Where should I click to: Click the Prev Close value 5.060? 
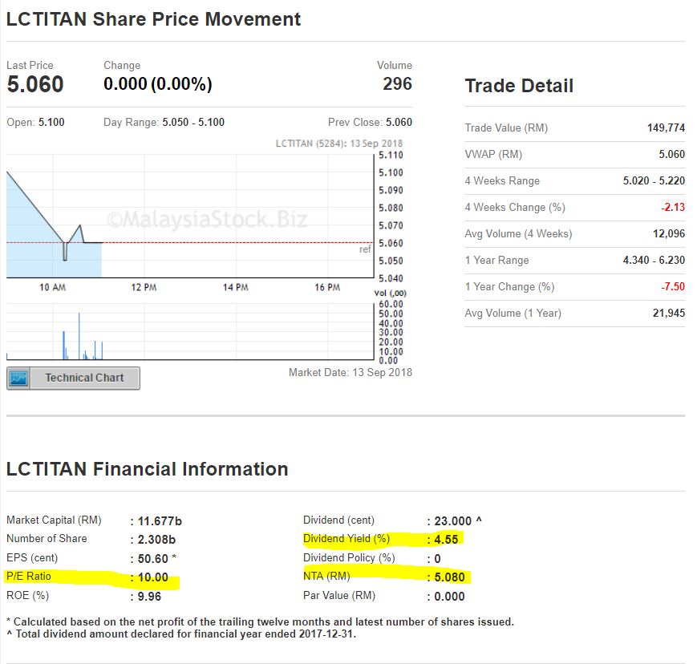399,122
